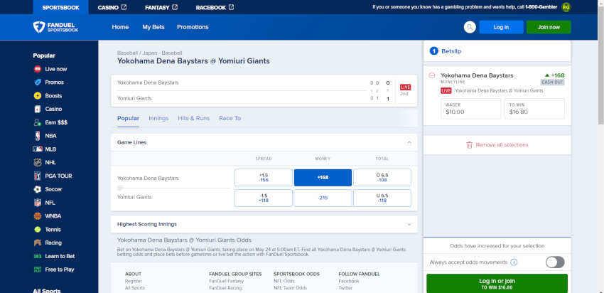Click external link icon next to Casino

[x=124, y=7]
